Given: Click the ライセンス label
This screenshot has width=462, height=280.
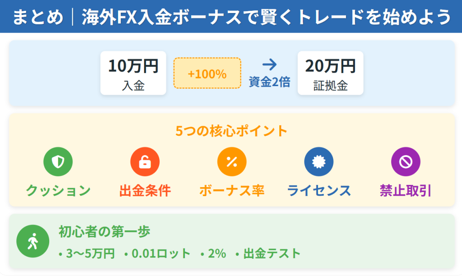Looking at the screenshot, I should tap(319, 191).
